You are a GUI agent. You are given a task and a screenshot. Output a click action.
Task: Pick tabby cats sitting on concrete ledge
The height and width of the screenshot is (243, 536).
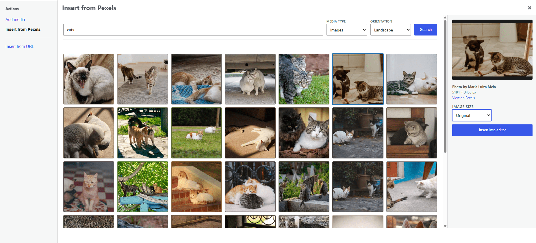click(x=304, y=187)
